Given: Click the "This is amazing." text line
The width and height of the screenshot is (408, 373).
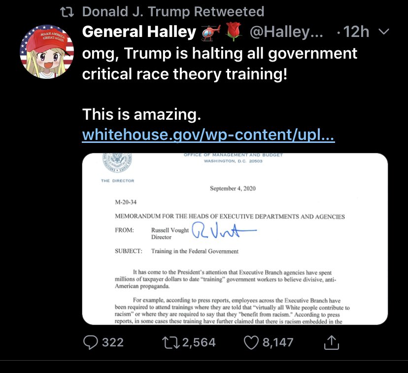Looking at the screenshot, I should (x=141, y=115).
